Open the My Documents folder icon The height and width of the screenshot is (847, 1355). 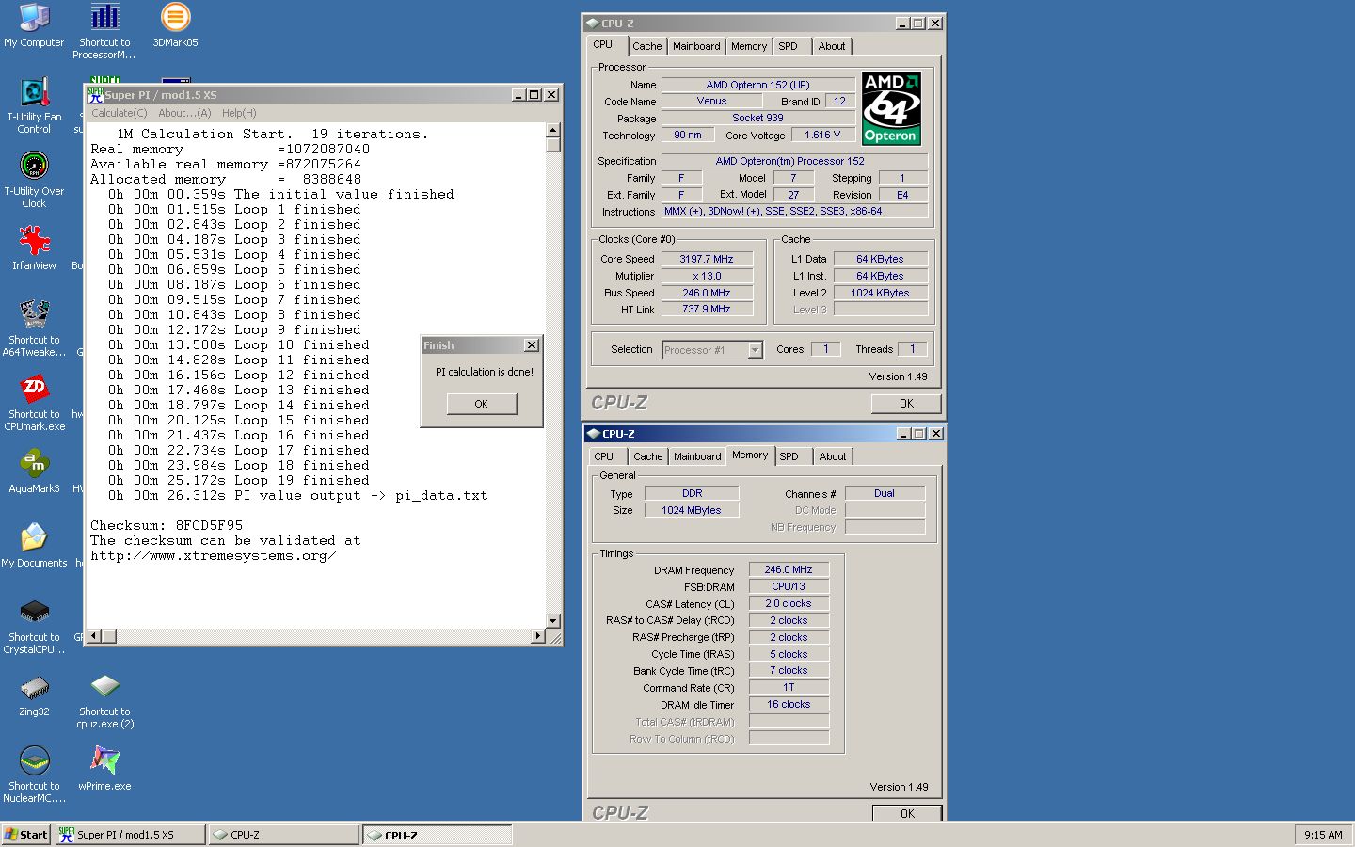coord(34,545)
